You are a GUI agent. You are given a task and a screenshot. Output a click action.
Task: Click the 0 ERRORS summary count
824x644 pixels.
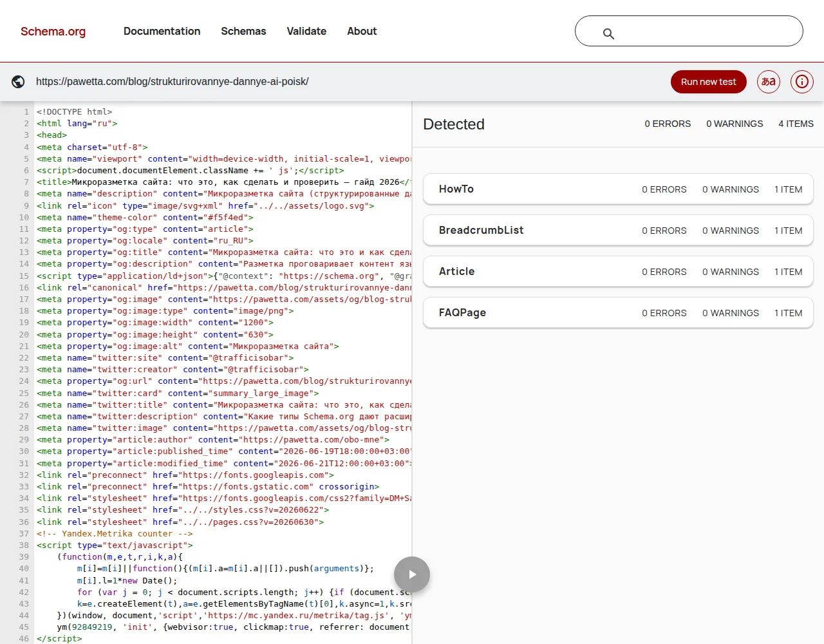coord(668,124)
